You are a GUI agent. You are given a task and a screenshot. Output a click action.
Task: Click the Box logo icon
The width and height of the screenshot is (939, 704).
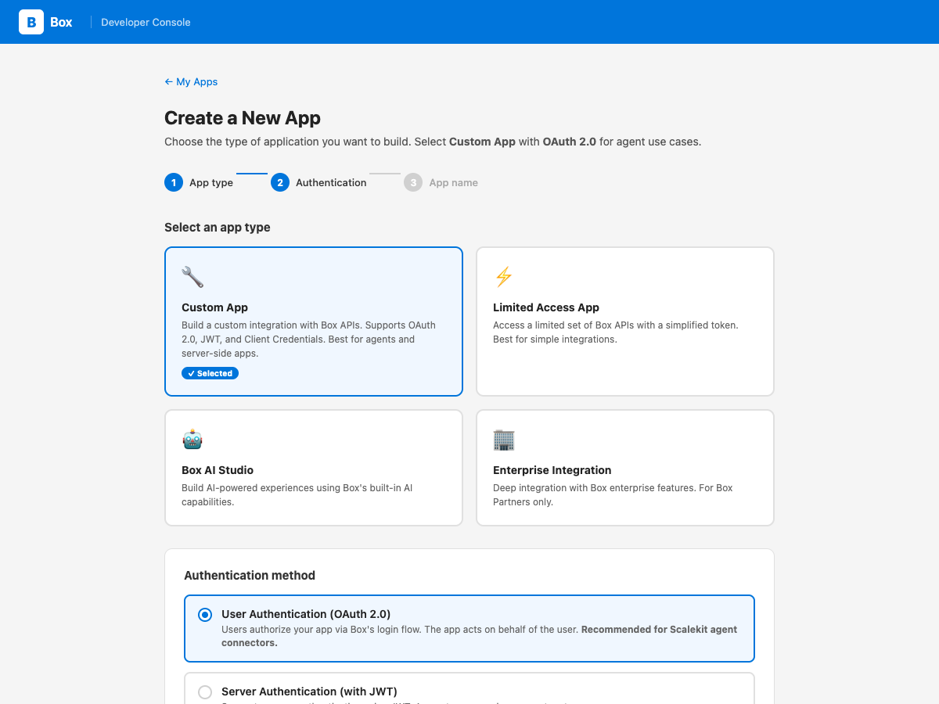pos(31,22)
